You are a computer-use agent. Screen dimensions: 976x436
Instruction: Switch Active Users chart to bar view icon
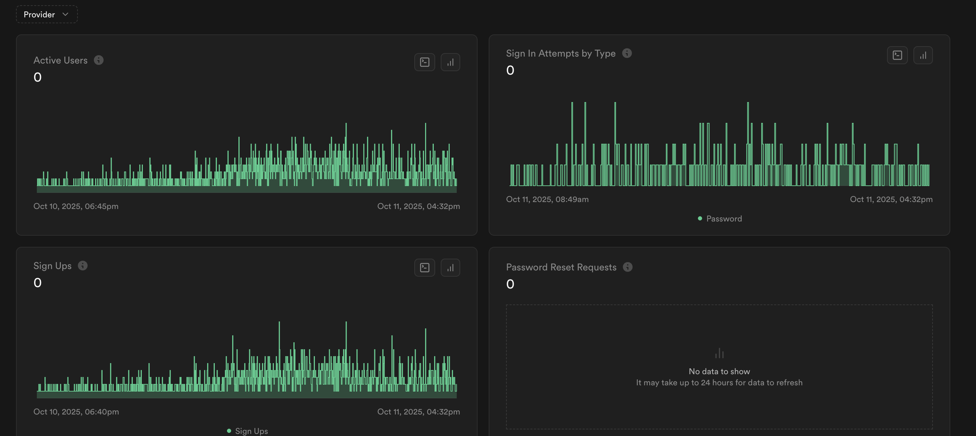click(x=450, y=62)
